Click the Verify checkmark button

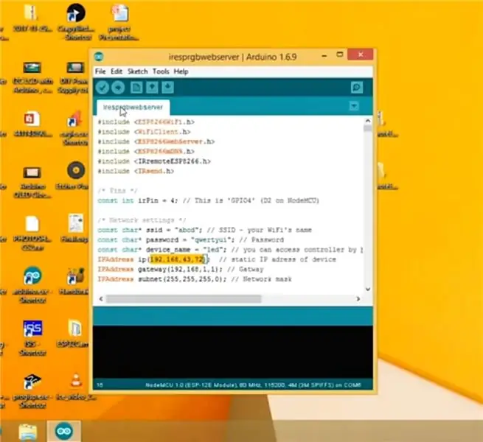tap(102, 88)
